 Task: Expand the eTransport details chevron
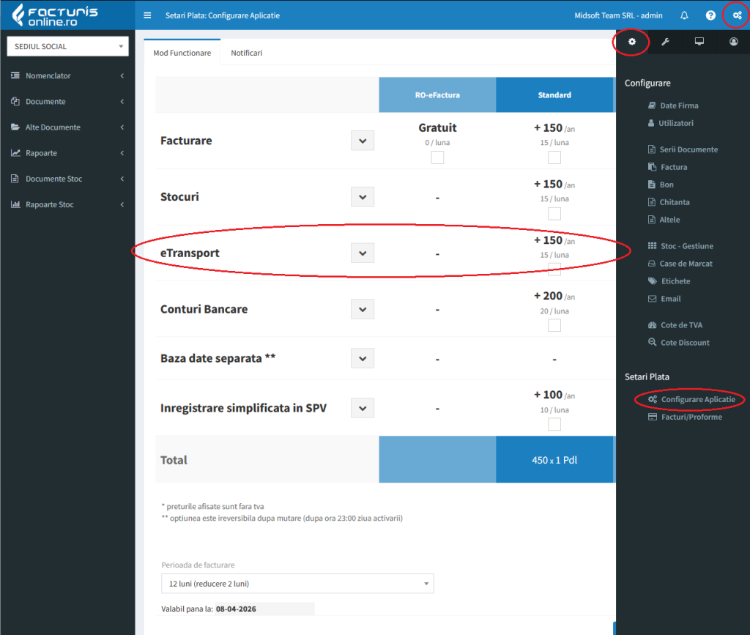[x=363, y=253]
